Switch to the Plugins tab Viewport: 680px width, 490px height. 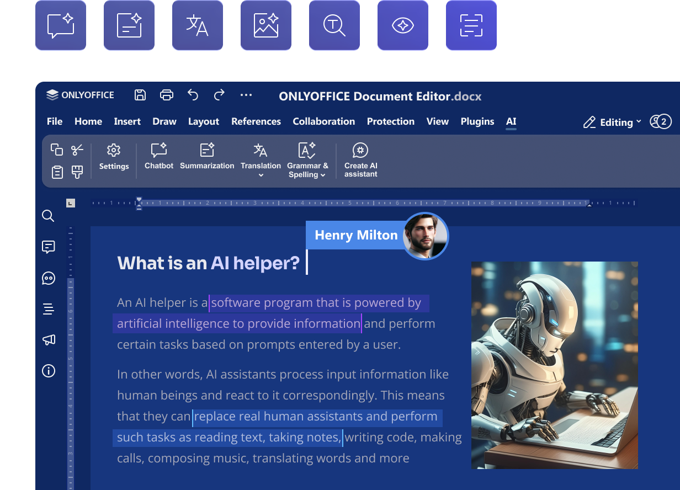tap(477, 121)
